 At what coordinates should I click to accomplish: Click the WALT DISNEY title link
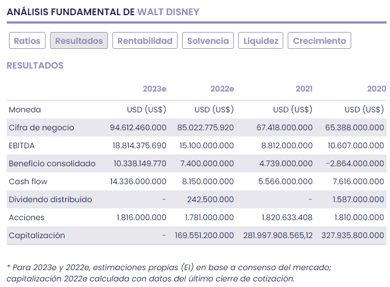pos(168,12)
